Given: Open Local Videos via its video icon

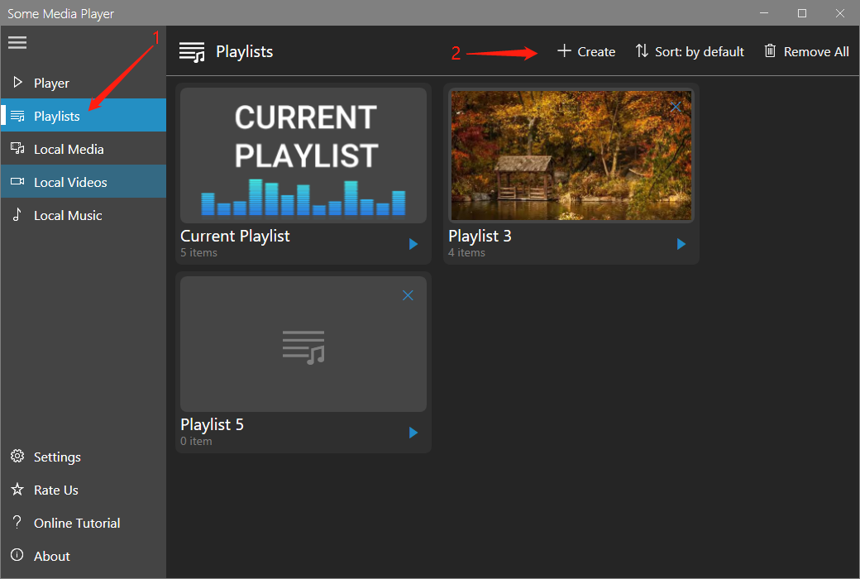Looking at the screenshot, I should tap(16, 181).
